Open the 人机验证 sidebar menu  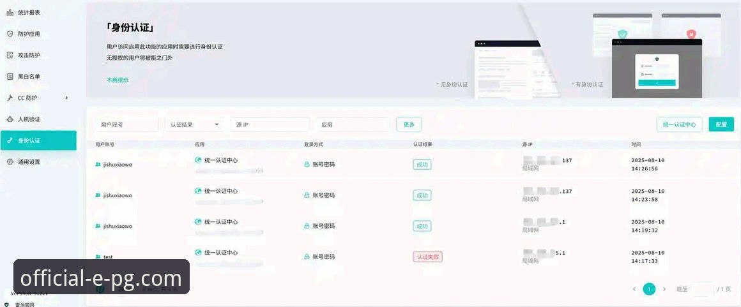coord(38,119)
